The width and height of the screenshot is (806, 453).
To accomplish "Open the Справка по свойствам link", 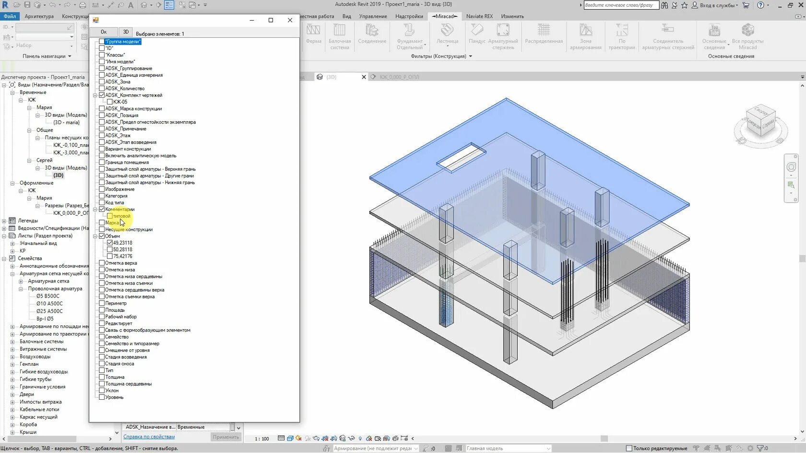I will tap(149, 437).
